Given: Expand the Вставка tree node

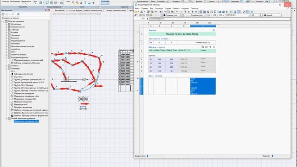Looking at the screenshot, I should pos(6,32).
